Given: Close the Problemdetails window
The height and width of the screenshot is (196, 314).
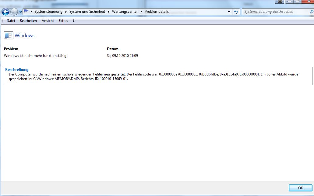Looking at the screenshot, I should click(x=309, y=1).
